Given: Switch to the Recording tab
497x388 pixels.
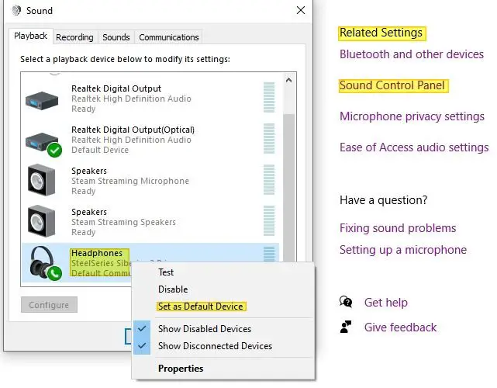Looking at the screenshot, I should [74, 37].
